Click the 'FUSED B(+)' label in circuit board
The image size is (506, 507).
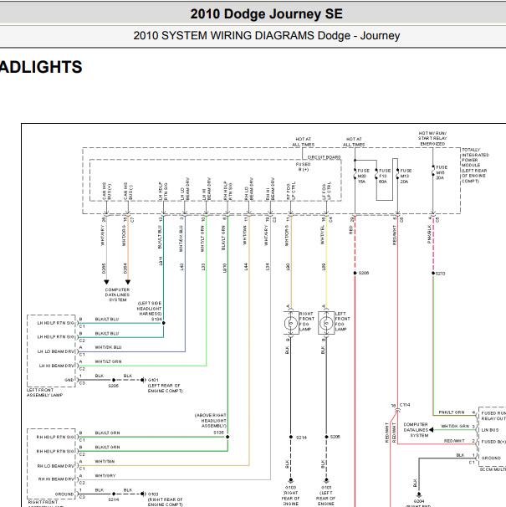tap(303, 166)
